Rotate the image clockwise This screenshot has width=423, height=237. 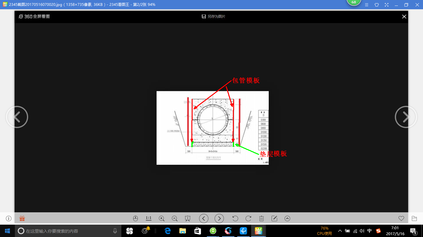[248, 218]
